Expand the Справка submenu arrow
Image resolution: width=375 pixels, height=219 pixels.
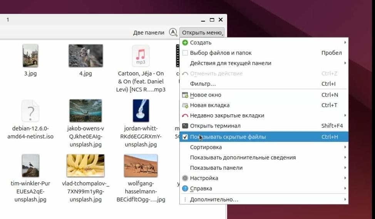345,188
